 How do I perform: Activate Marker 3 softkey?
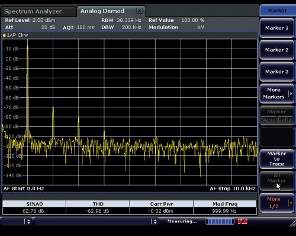[277, 72]
